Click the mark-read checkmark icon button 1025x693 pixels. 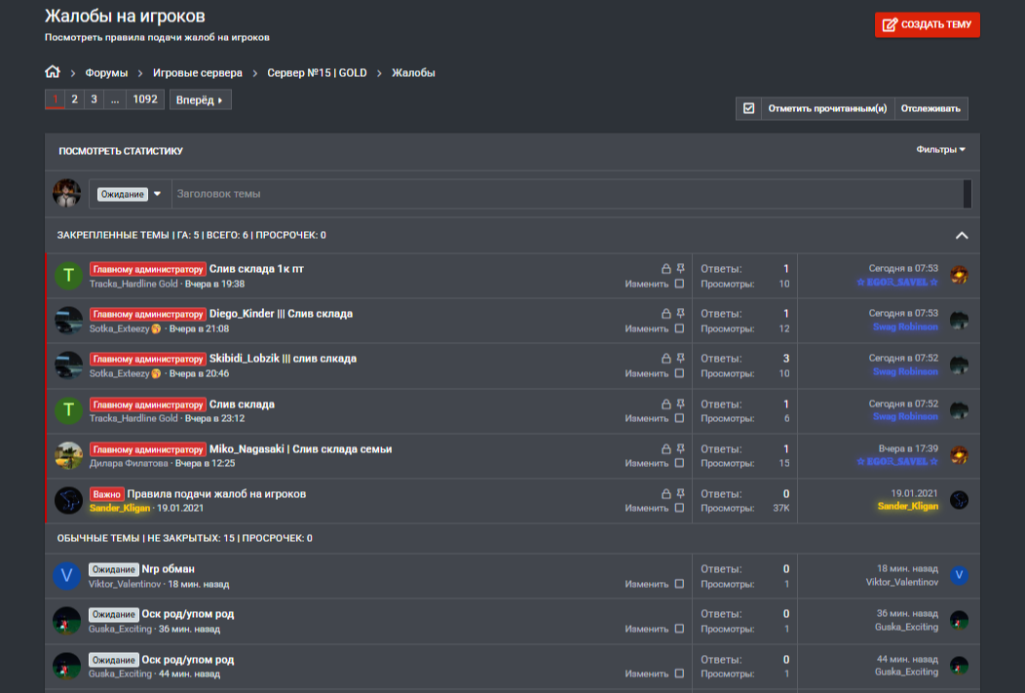coord(748,108)
